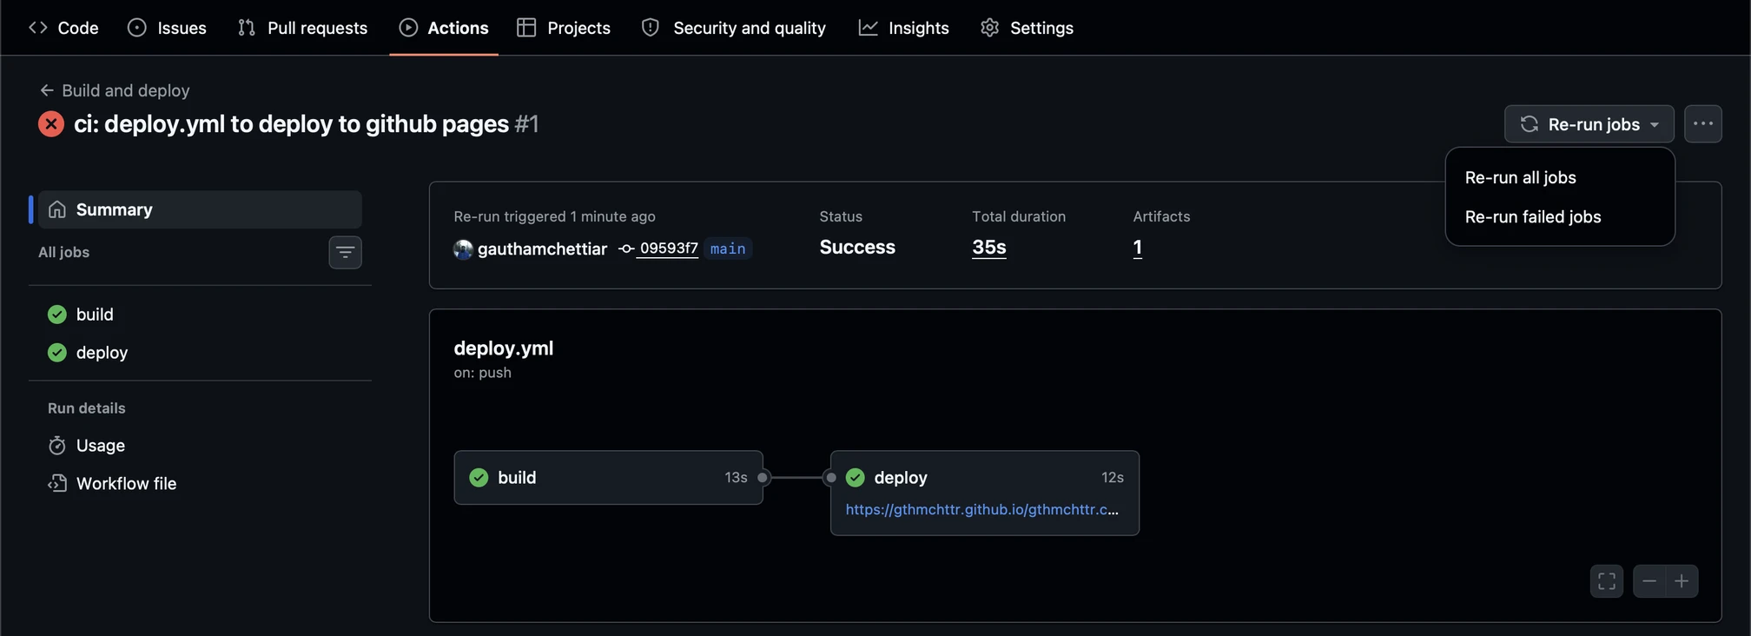This screenshot has height=636, width=1751.
Task: Click the main branch label
Action: coord(728,248)
